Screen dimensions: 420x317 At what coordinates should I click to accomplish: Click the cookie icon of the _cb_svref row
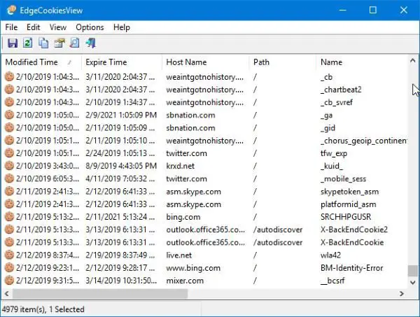click(9, 102)
